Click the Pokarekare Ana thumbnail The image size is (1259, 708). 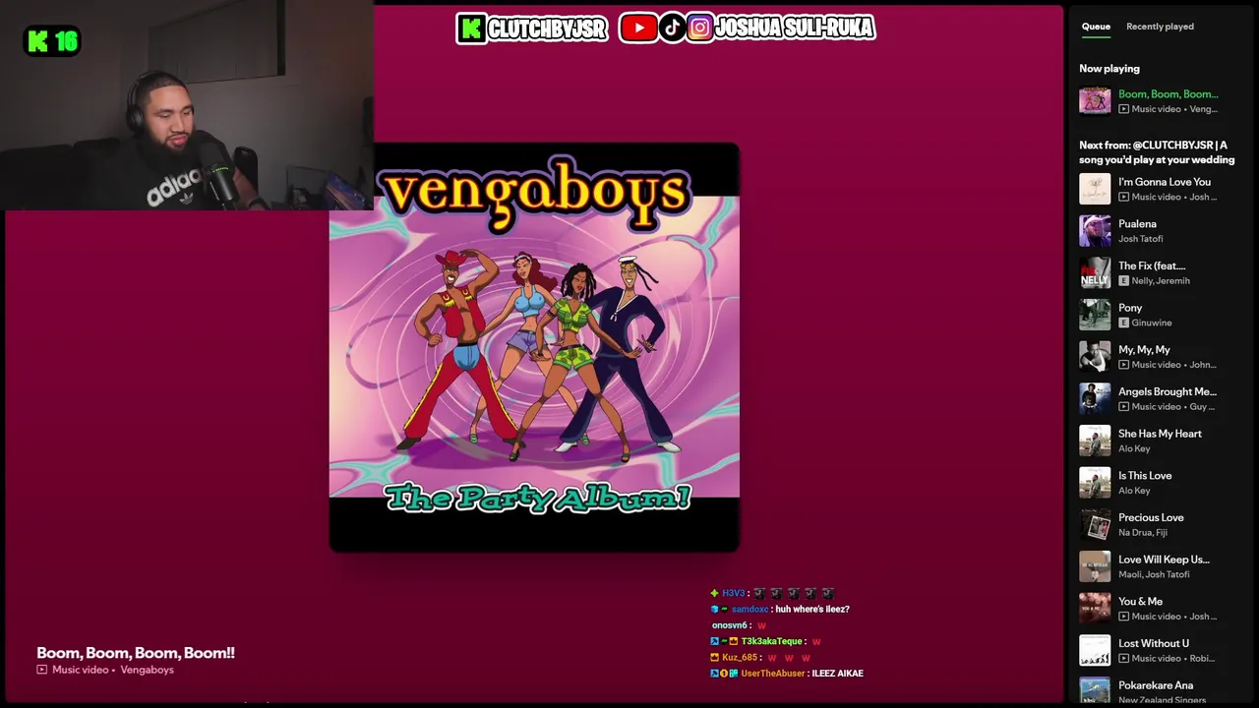[x=1095, y=691]
